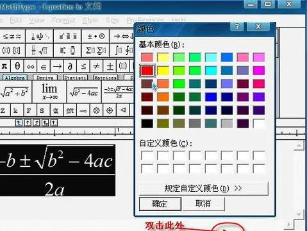Pick the black basic color swatch
Viewport: 307px width, 231px height.
[x=147, y=123]
